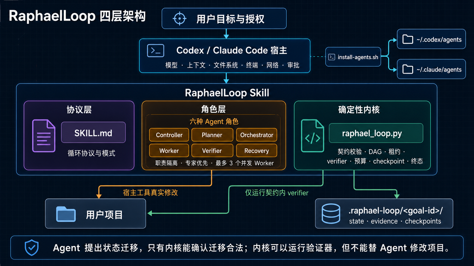Click the ".raphael-loop/<goal-id>/" path text

[395, 211]
